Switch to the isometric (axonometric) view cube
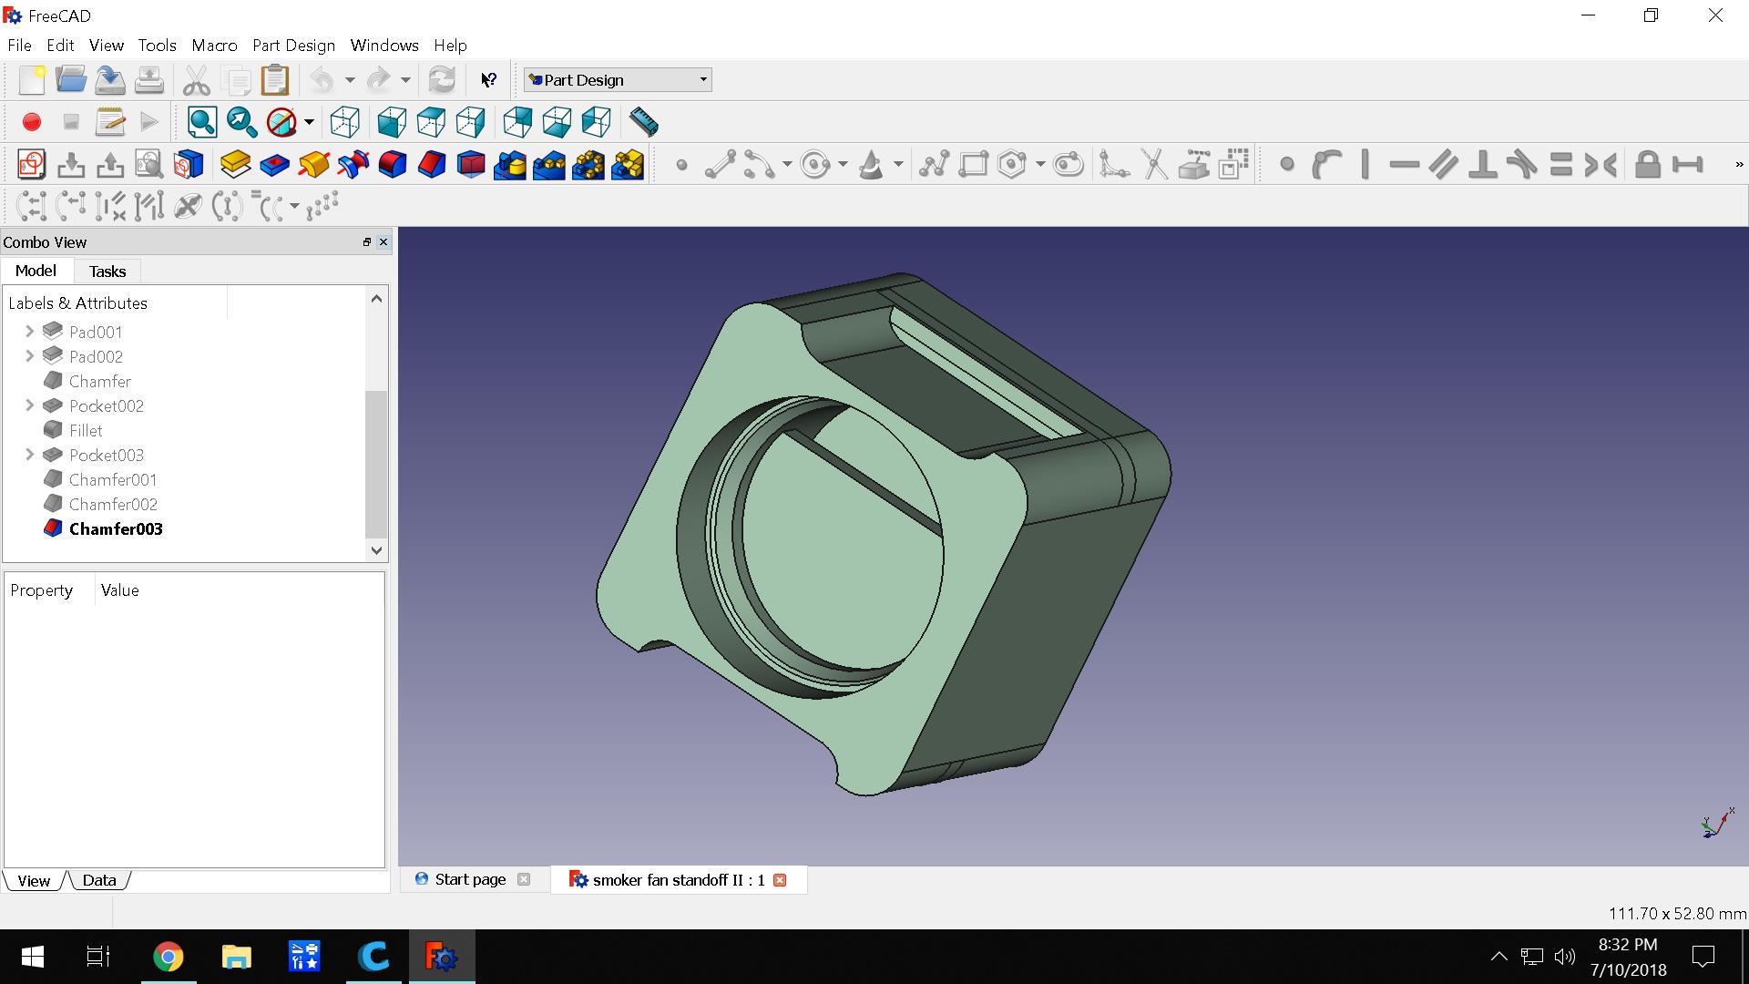Screen dimensions: 1749x984 point(344,122)
